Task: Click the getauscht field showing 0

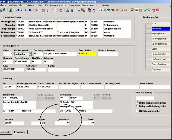Action: [62, 123]
